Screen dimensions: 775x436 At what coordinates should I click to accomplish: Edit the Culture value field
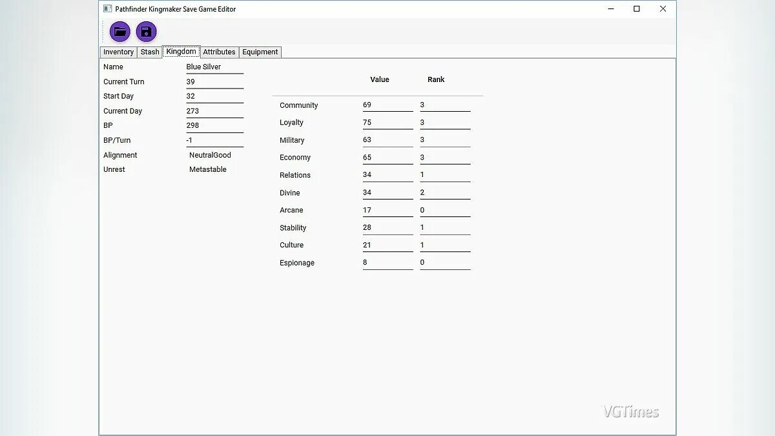[x=388, y=245]
